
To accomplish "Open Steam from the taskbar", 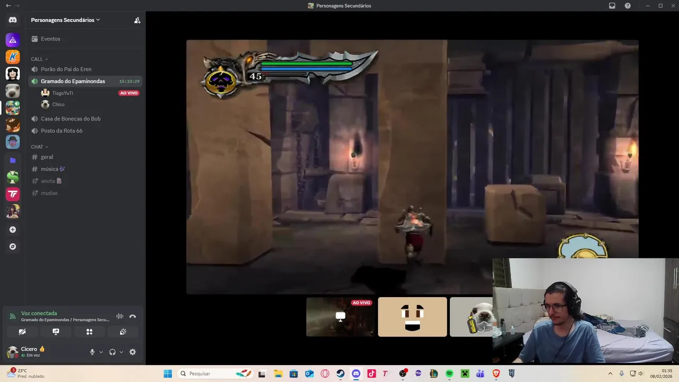I will [340, 374].
